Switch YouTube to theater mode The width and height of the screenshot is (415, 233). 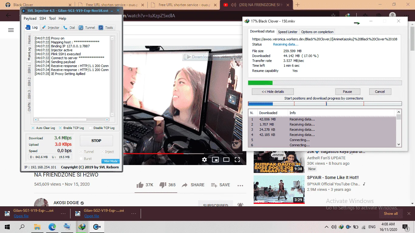(226, 160)
